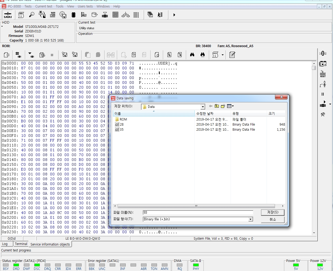
Task: Click the circuit board icon in right sidebar
Action: coord(323,64)
